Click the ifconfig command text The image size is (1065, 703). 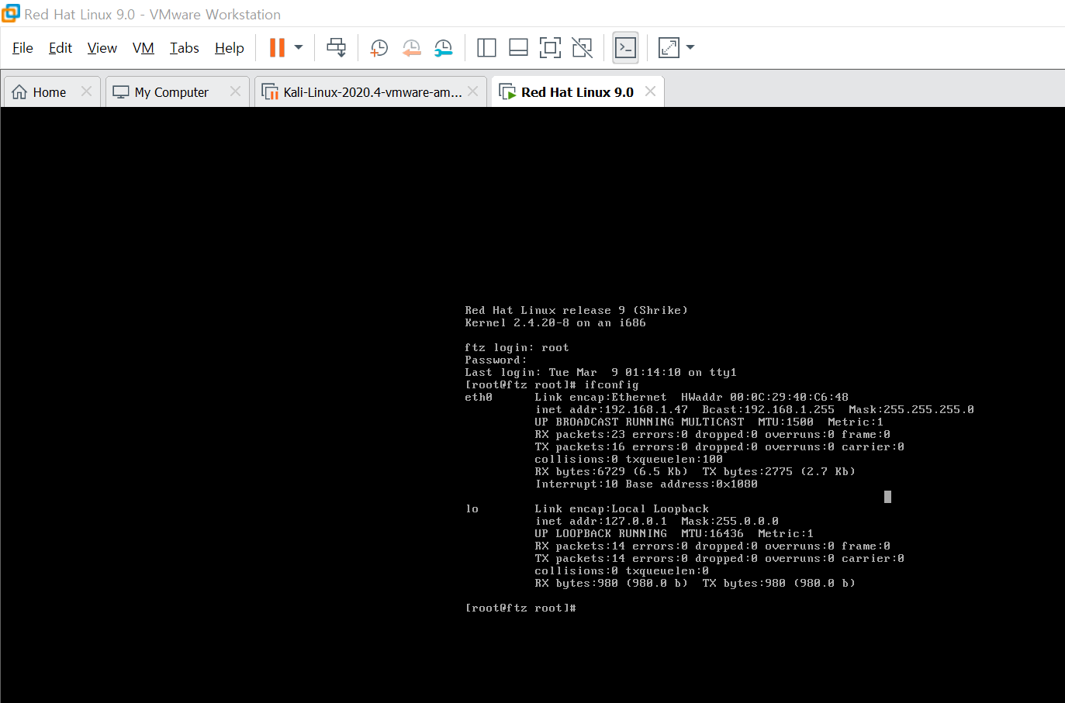(611, 385)
